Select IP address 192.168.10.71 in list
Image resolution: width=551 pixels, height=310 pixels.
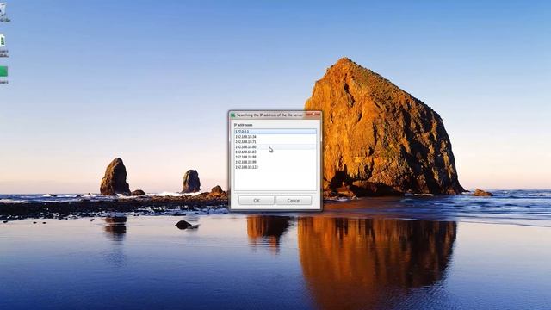275,141
